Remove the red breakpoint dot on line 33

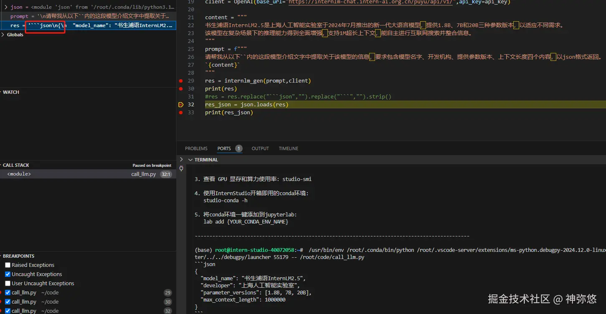(180, 113)
